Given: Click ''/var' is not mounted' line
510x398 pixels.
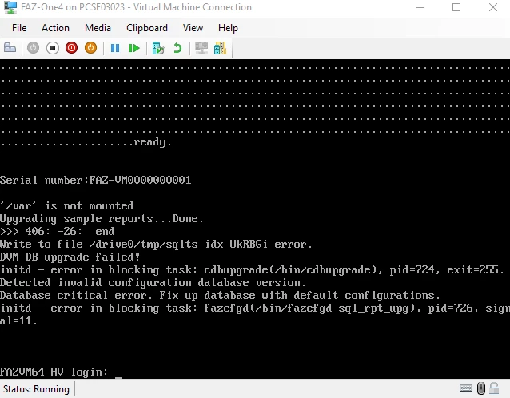Looking at the screenshot, I should click(66, 205).
